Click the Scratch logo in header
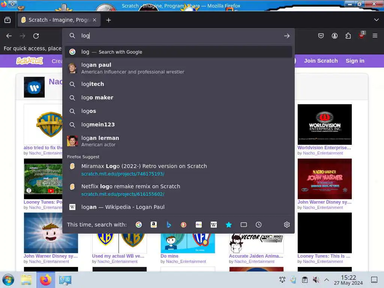This screenshot has width=384, height=288. point(30,61)
